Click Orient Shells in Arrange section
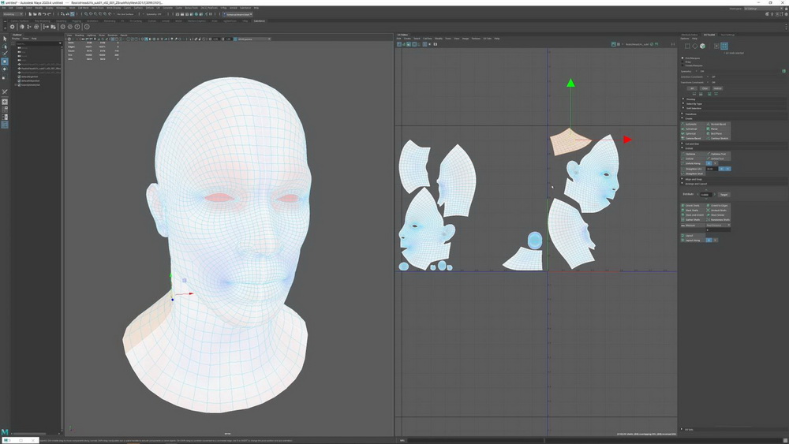 (x=693, y=206)
